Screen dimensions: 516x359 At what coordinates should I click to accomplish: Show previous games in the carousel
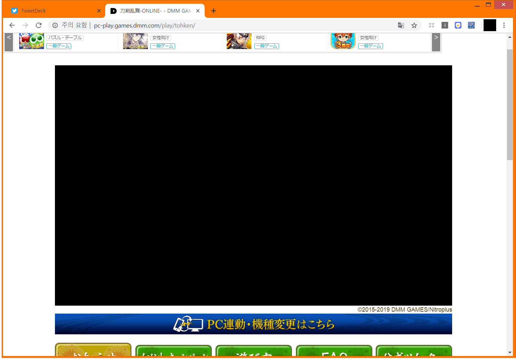tap(9, 42)
